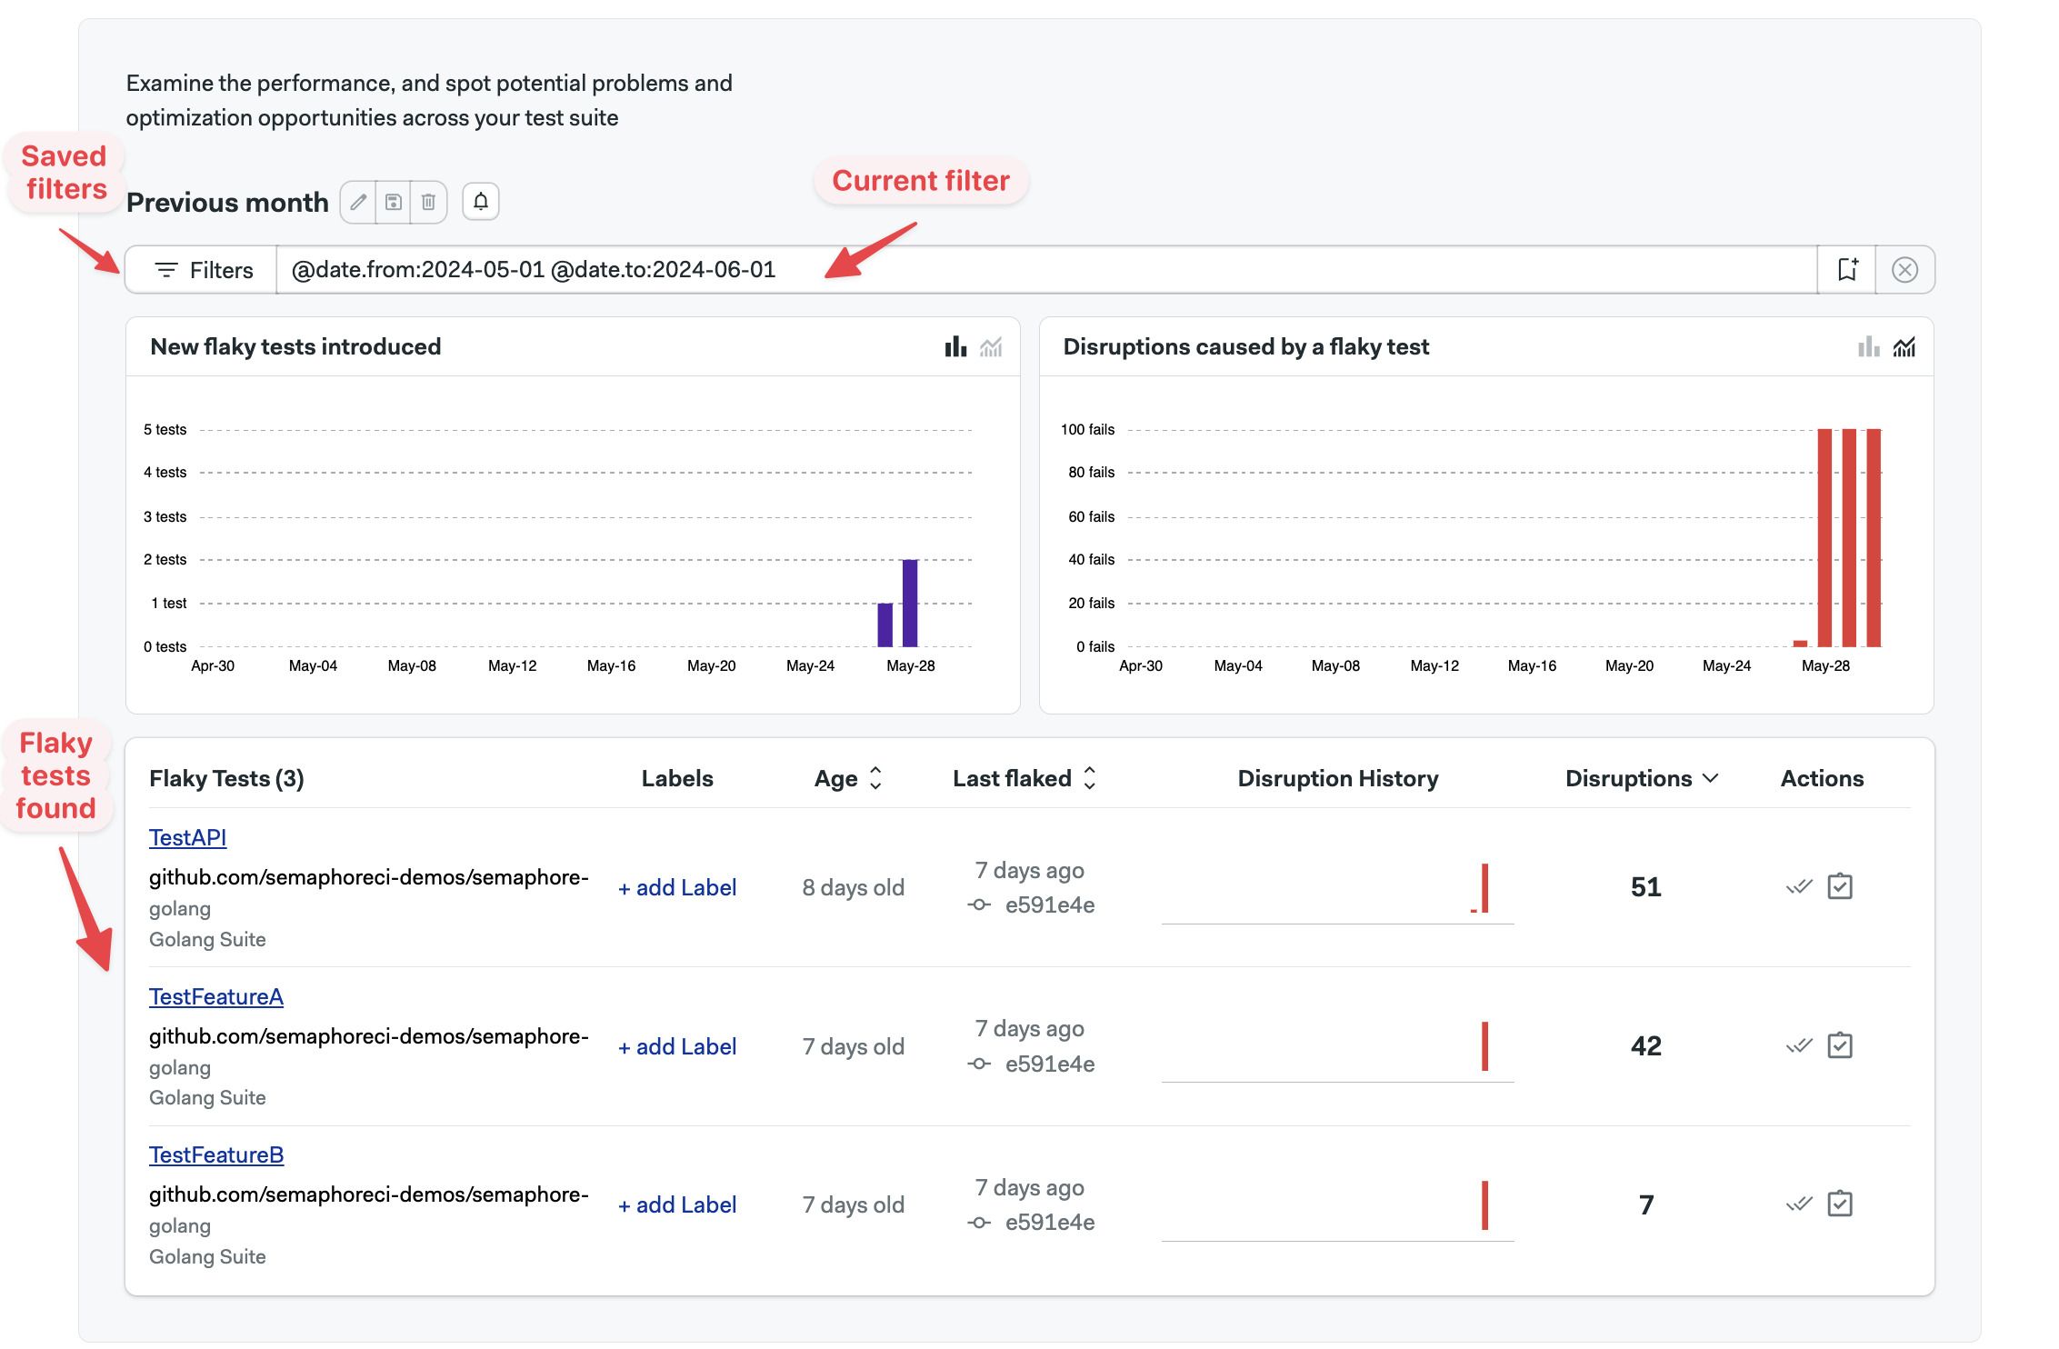
Task: Toggle ignore action for TestFeatureA
Action: point(1797,1042)
